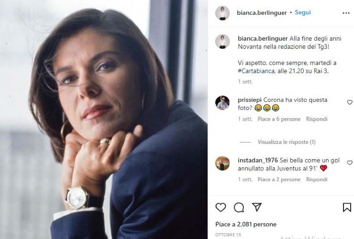Click prissiepi's profile avatar
The height and width of the screenshot is (239, 354).
coord(222,103)
